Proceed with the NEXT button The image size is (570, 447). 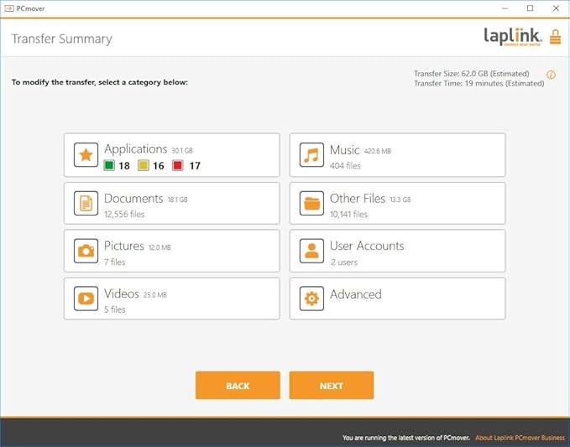point(331,385)
